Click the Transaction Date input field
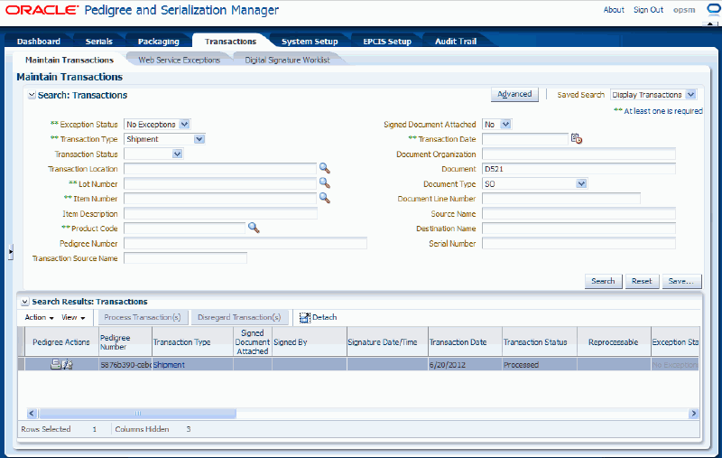 pos(525,139)
